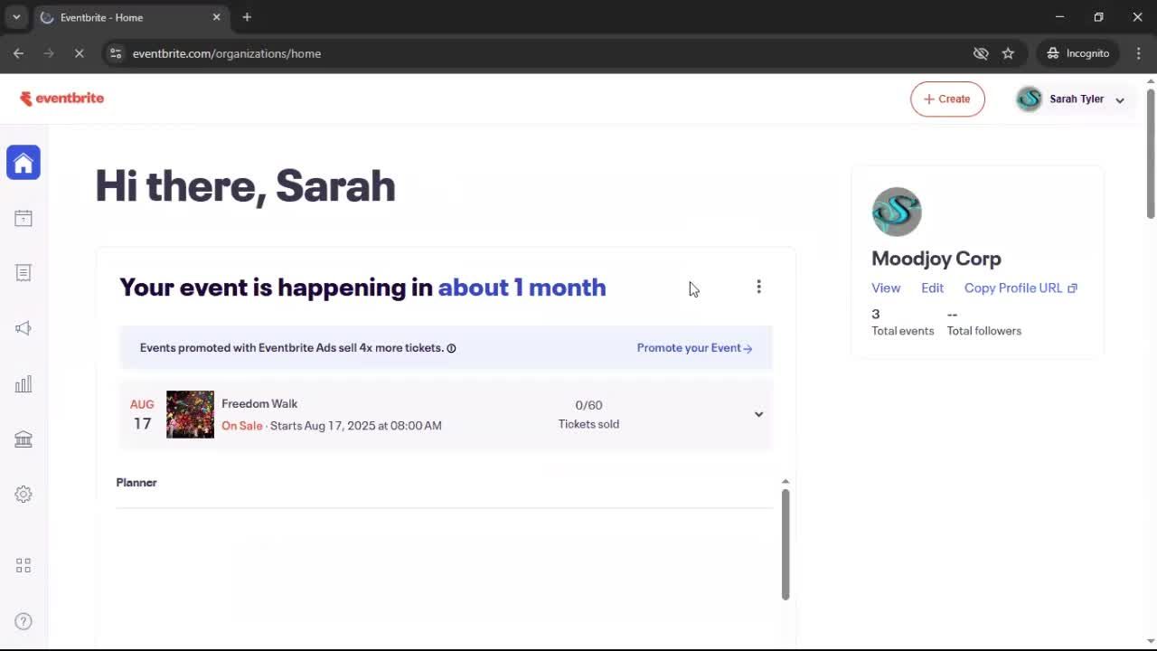Viewport: 1157px width, 651px height.
Task: Click the 'about 1 month' text
Action: pos(522,288)
